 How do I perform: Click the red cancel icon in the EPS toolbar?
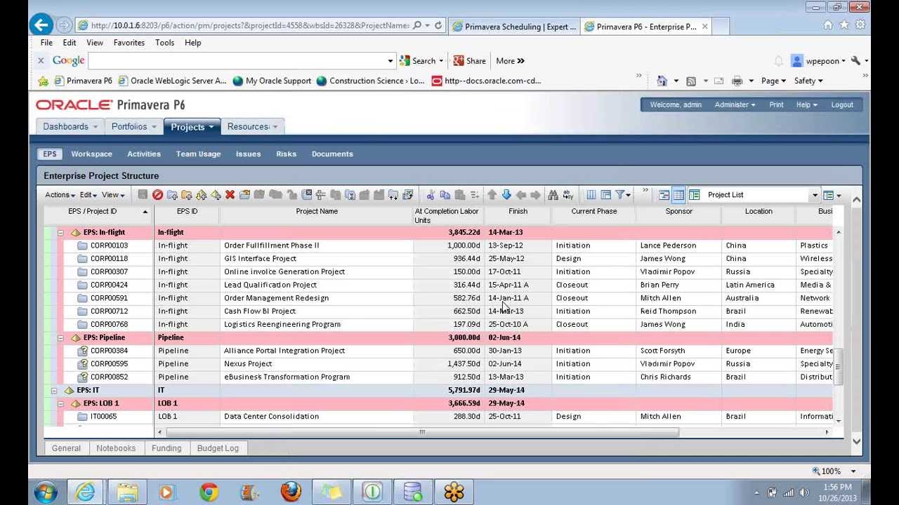(157, 195)
